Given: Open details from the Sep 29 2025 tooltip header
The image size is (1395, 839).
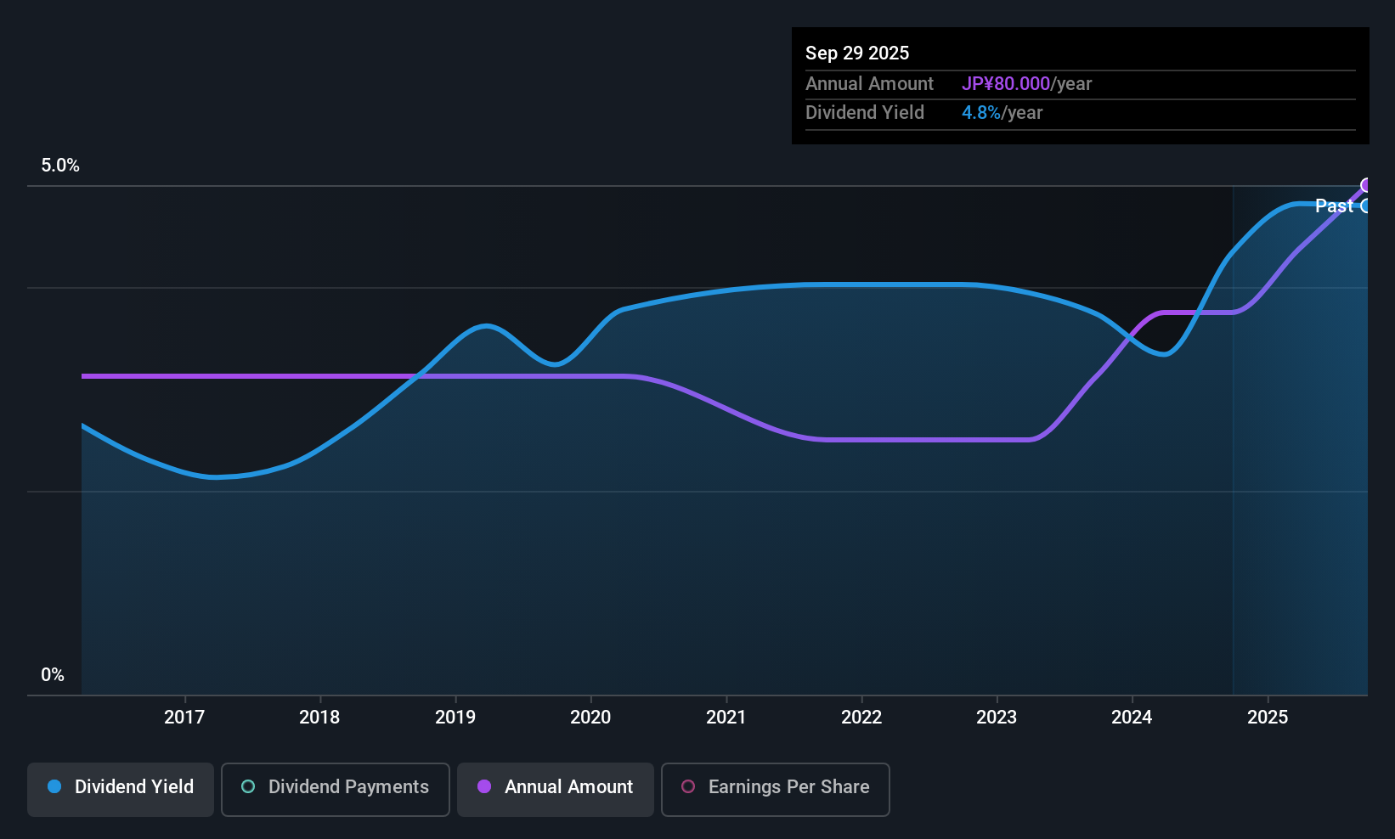Looking at the screenshot, I should click(857, 53).
